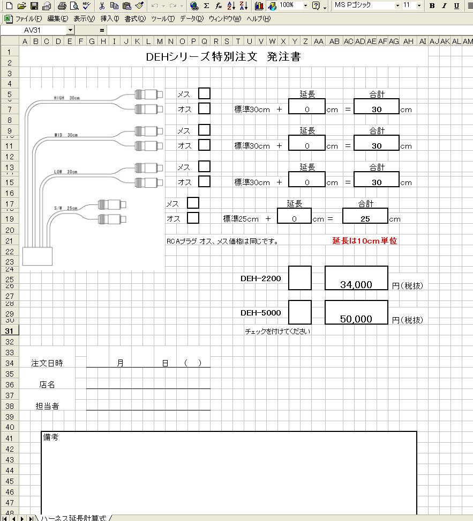Open the Office Assistant help icon
This screenshot has height=521, width=473.
pos(316,5)
